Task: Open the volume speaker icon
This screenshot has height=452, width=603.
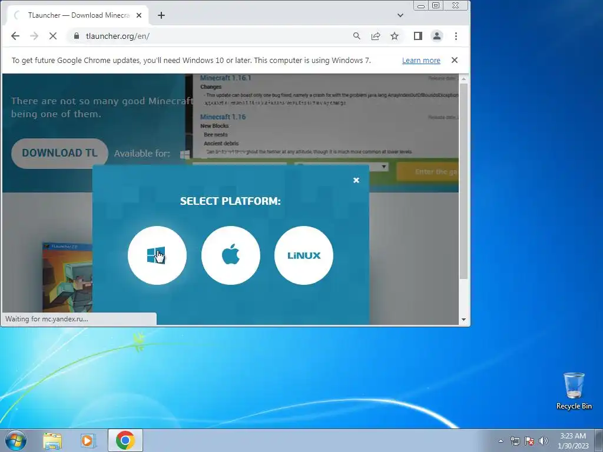Action: click(544, 441)
